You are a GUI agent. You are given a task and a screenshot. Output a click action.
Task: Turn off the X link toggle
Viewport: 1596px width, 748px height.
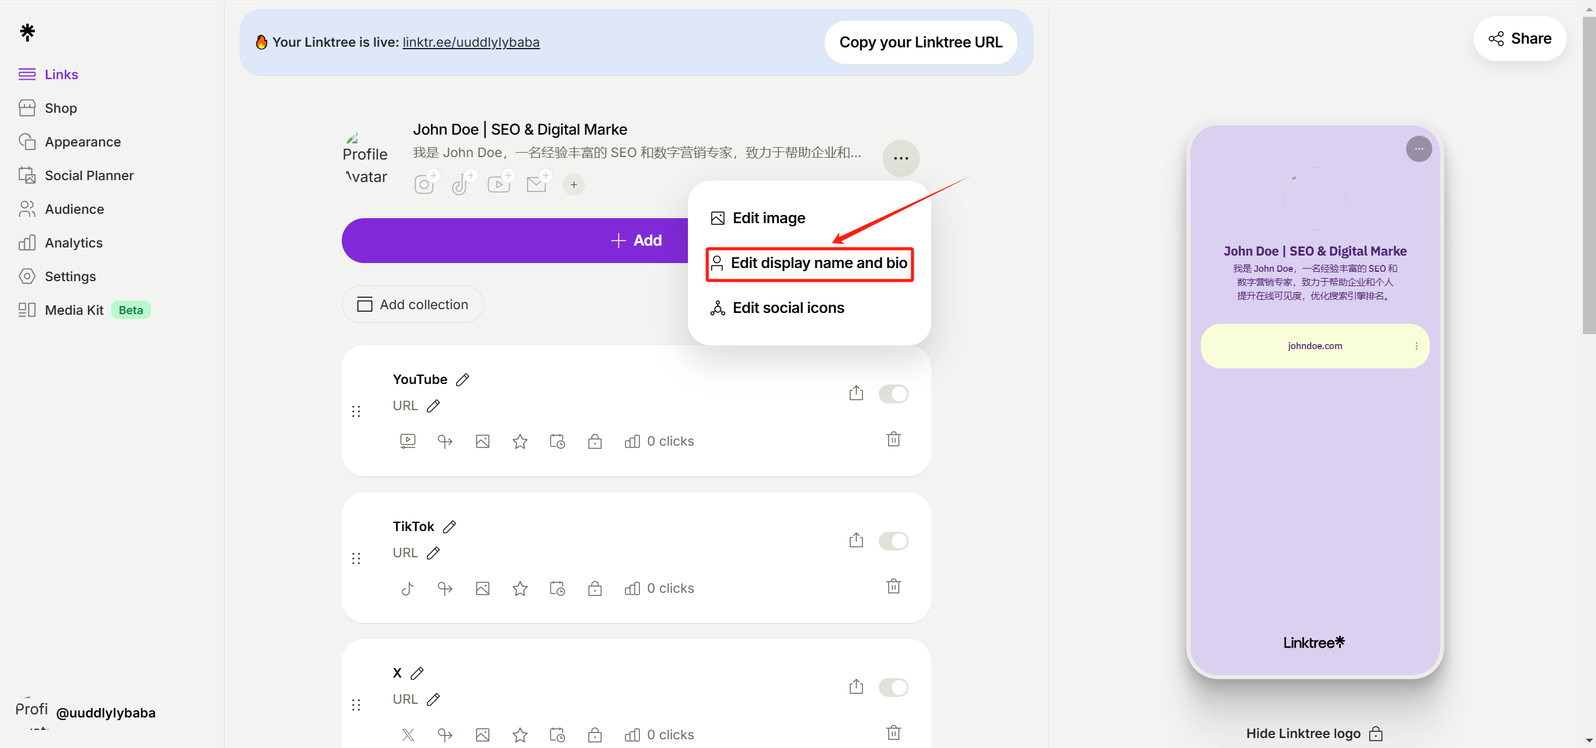coord(893,687)
